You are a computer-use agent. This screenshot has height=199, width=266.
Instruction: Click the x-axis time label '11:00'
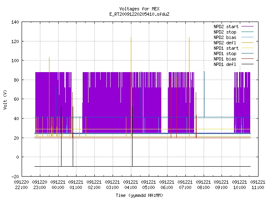click(x=258, y=187)
